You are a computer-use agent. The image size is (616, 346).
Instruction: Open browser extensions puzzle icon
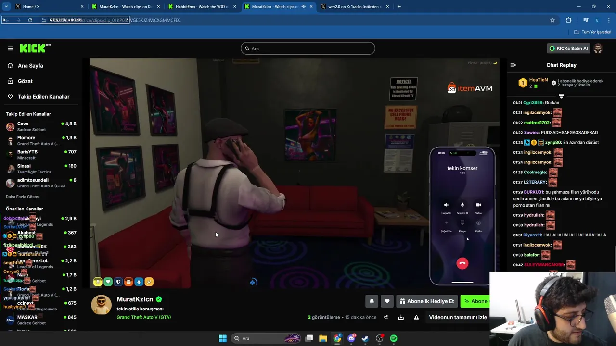click(569, 20)
